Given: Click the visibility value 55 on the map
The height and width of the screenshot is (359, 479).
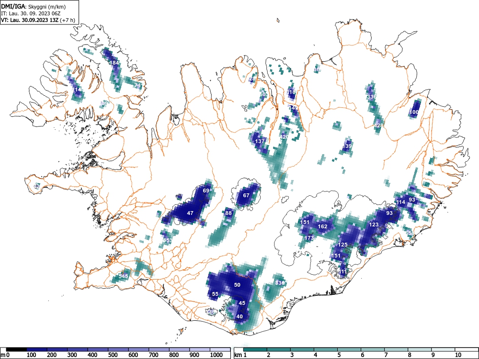Looking at the screenshot, I should [x=215, y=294].
